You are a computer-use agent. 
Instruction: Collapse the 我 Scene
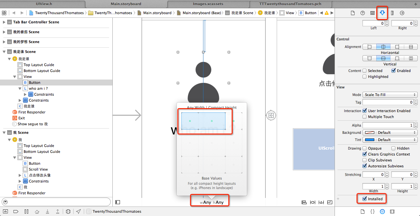4,132
